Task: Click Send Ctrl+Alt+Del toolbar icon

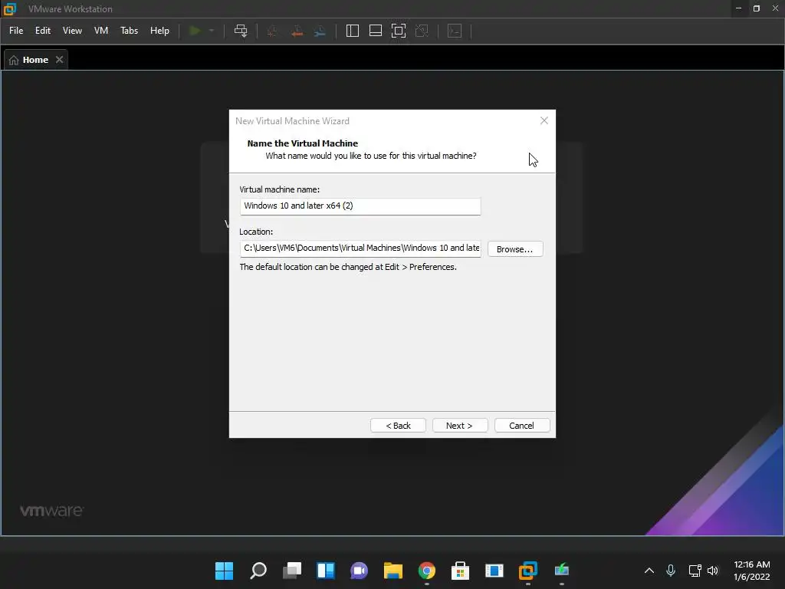Action: click(x=241, y=31)
